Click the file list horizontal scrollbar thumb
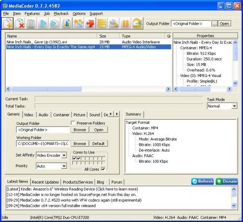Viewport: 243px width, 222px height. [47, 89]
